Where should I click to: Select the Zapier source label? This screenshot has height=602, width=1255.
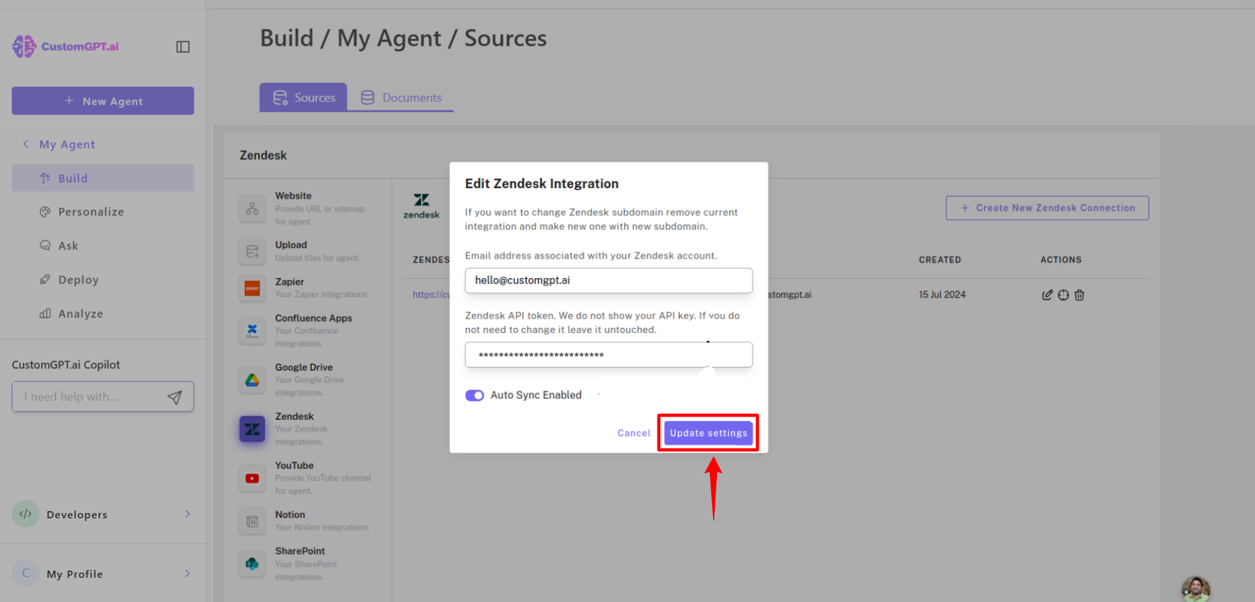290,281
